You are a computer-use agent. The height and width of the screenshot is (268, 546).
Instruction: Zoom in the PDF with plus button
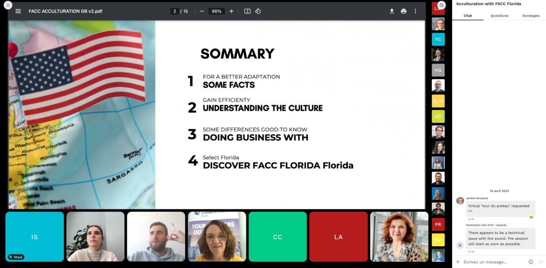point(231,11)
